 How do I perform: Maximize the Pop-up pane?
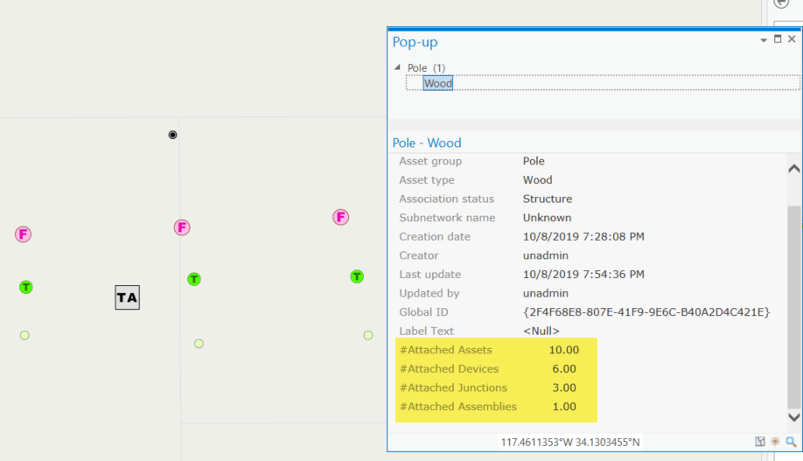point(778,39)
